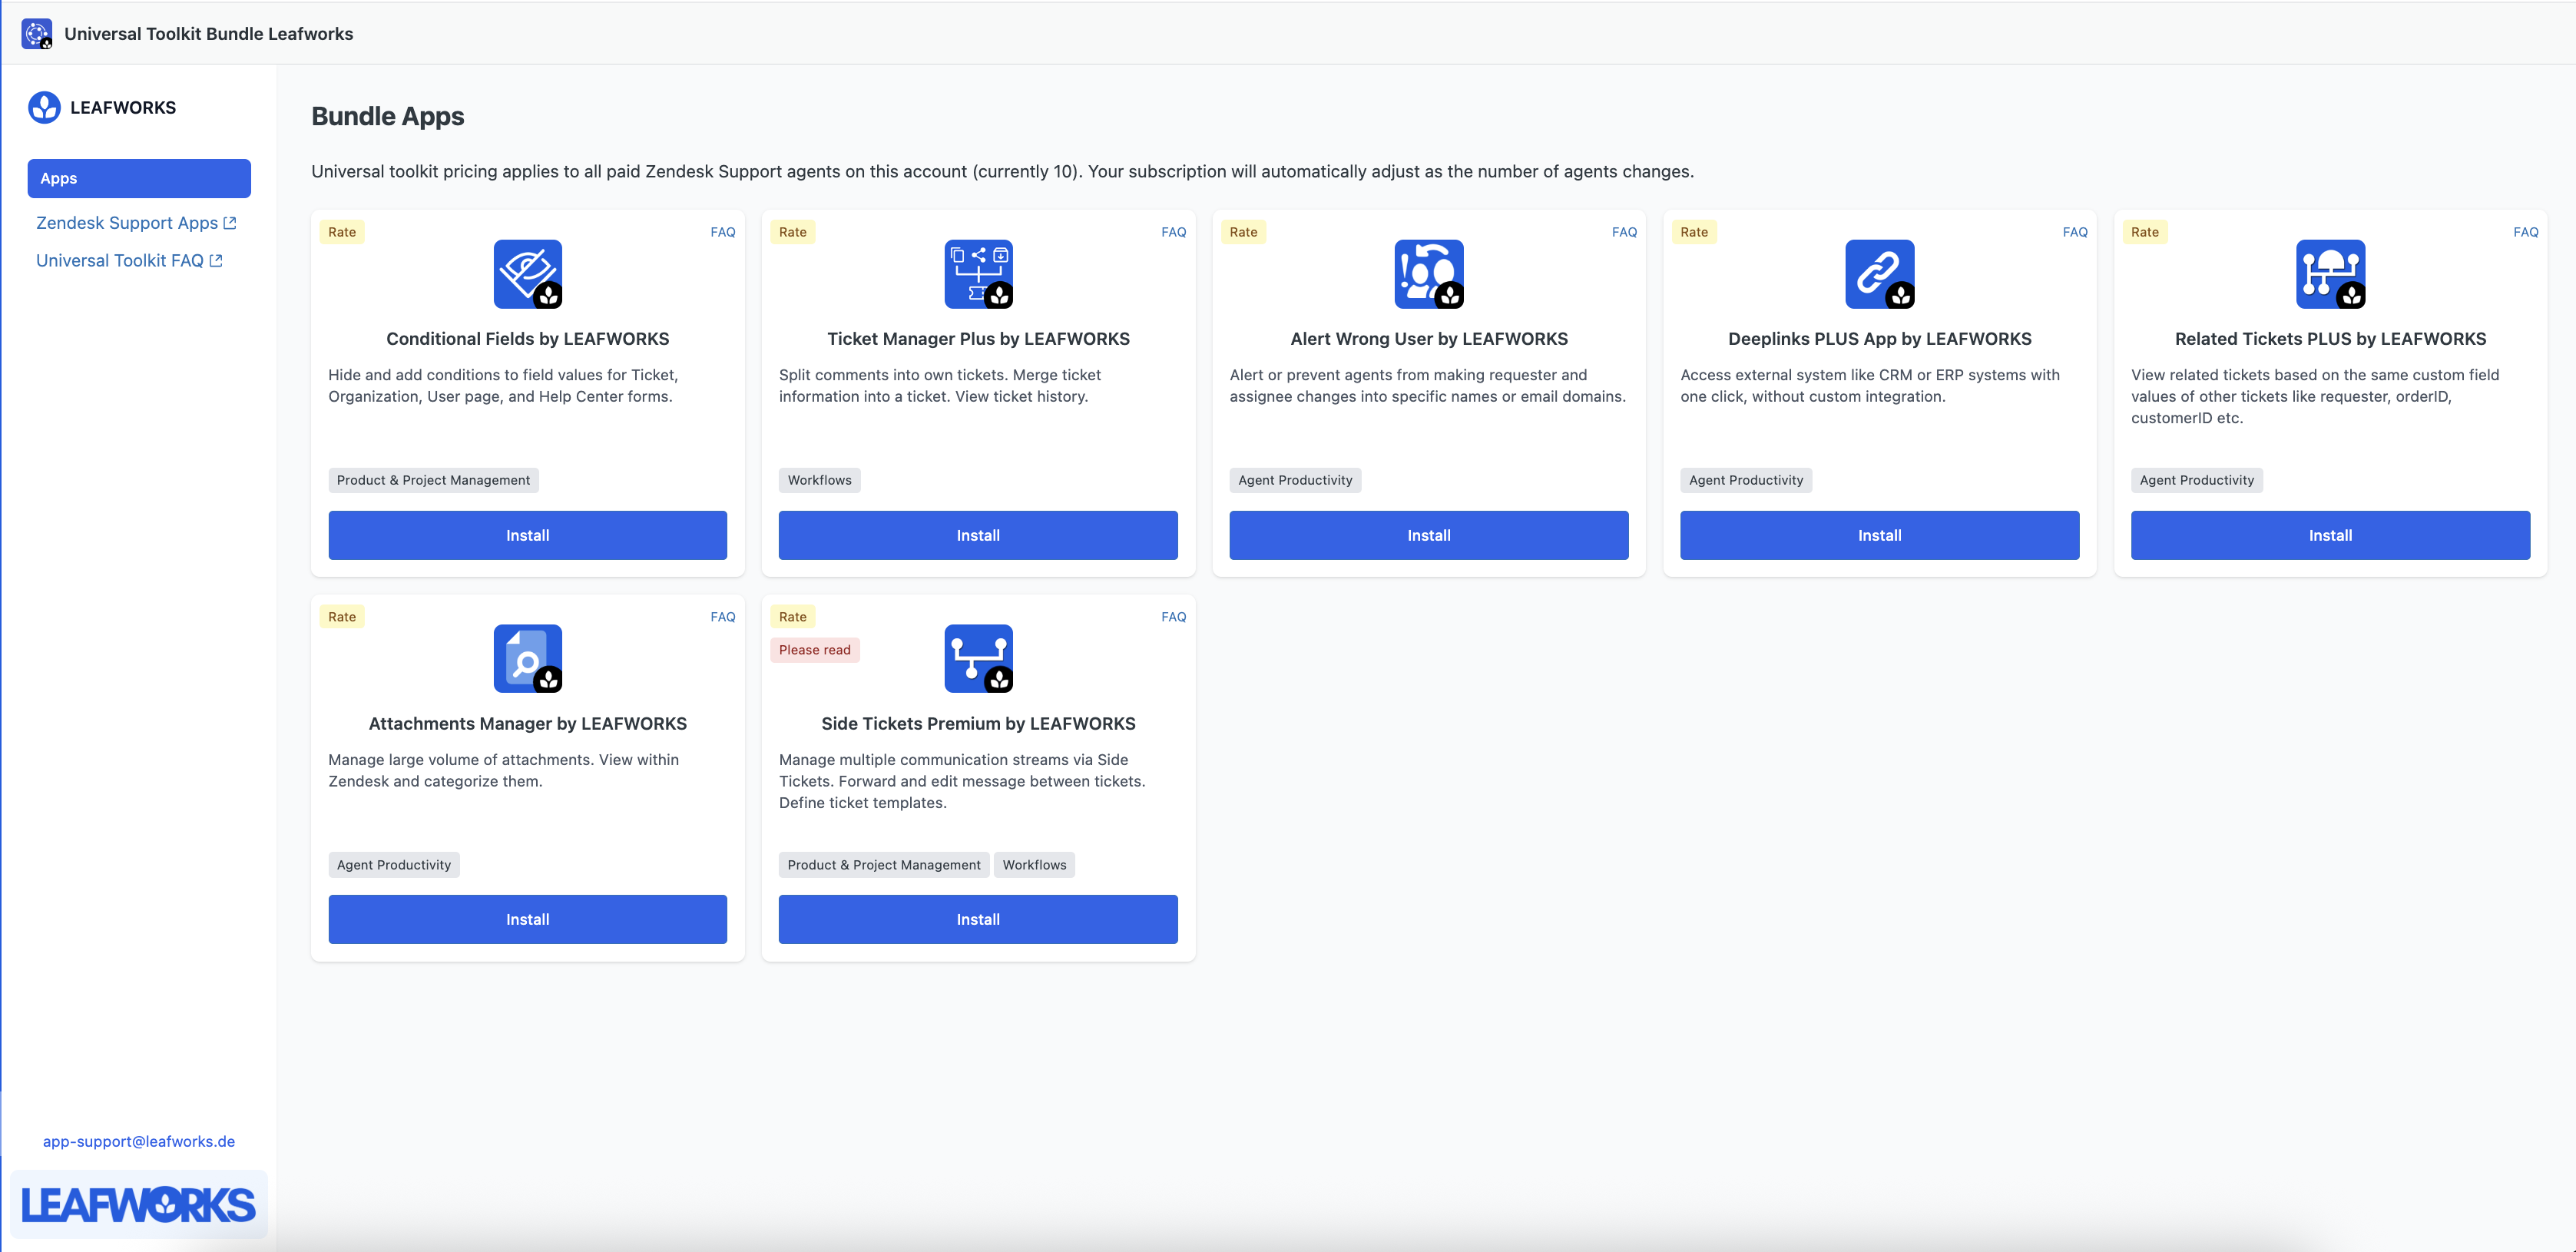The image size is (2576, 1252).
Task: Click the Attachments Manager by LEAFWORKS title
Action: pos(528,724)
